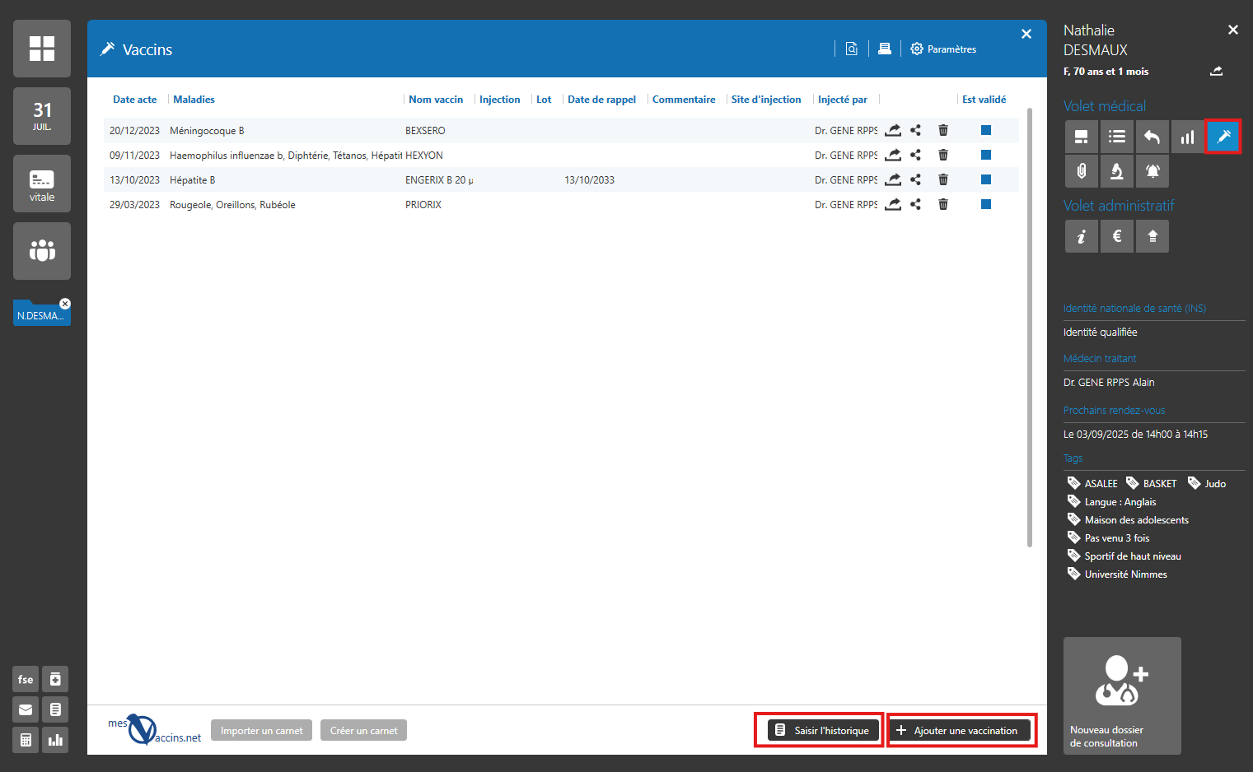This screenshot has width=1253, height=772.
Task: Click the fse button in left sidebar
Action: coord(26,679)
